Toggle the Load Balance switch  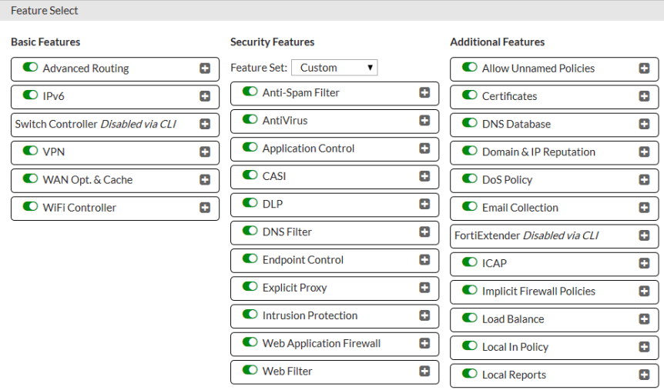click(469, 318)
